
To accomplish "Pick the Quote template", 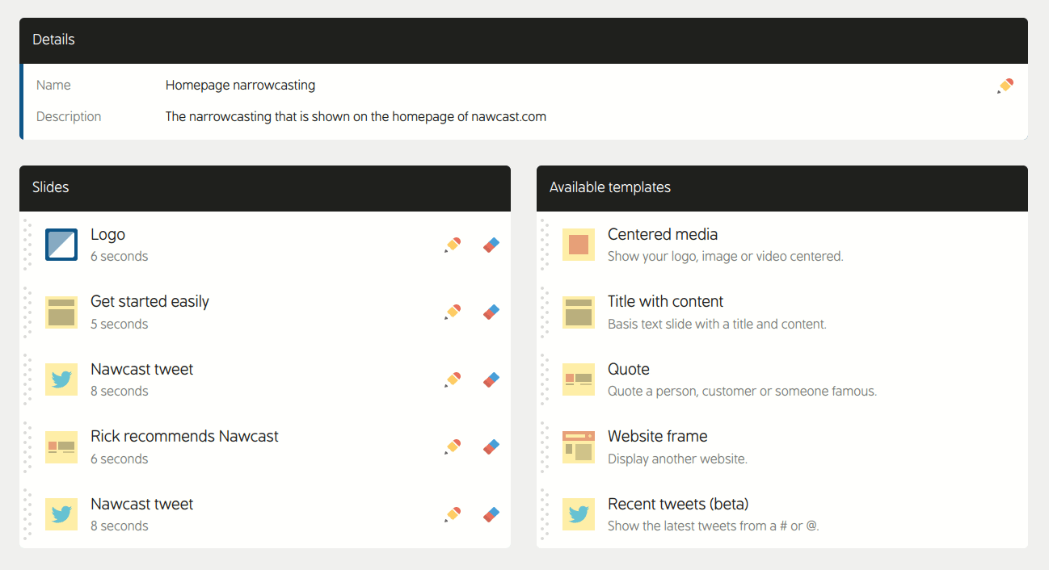I will coord(629,370).
